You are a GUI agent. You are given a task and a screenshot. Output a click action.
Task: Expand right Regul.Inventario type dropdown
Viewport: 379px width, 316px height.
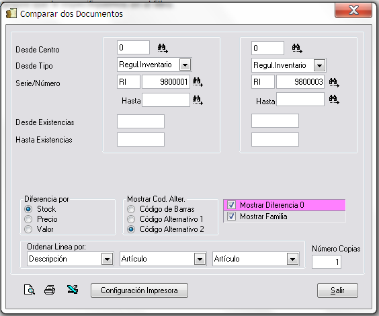[320, 65]
